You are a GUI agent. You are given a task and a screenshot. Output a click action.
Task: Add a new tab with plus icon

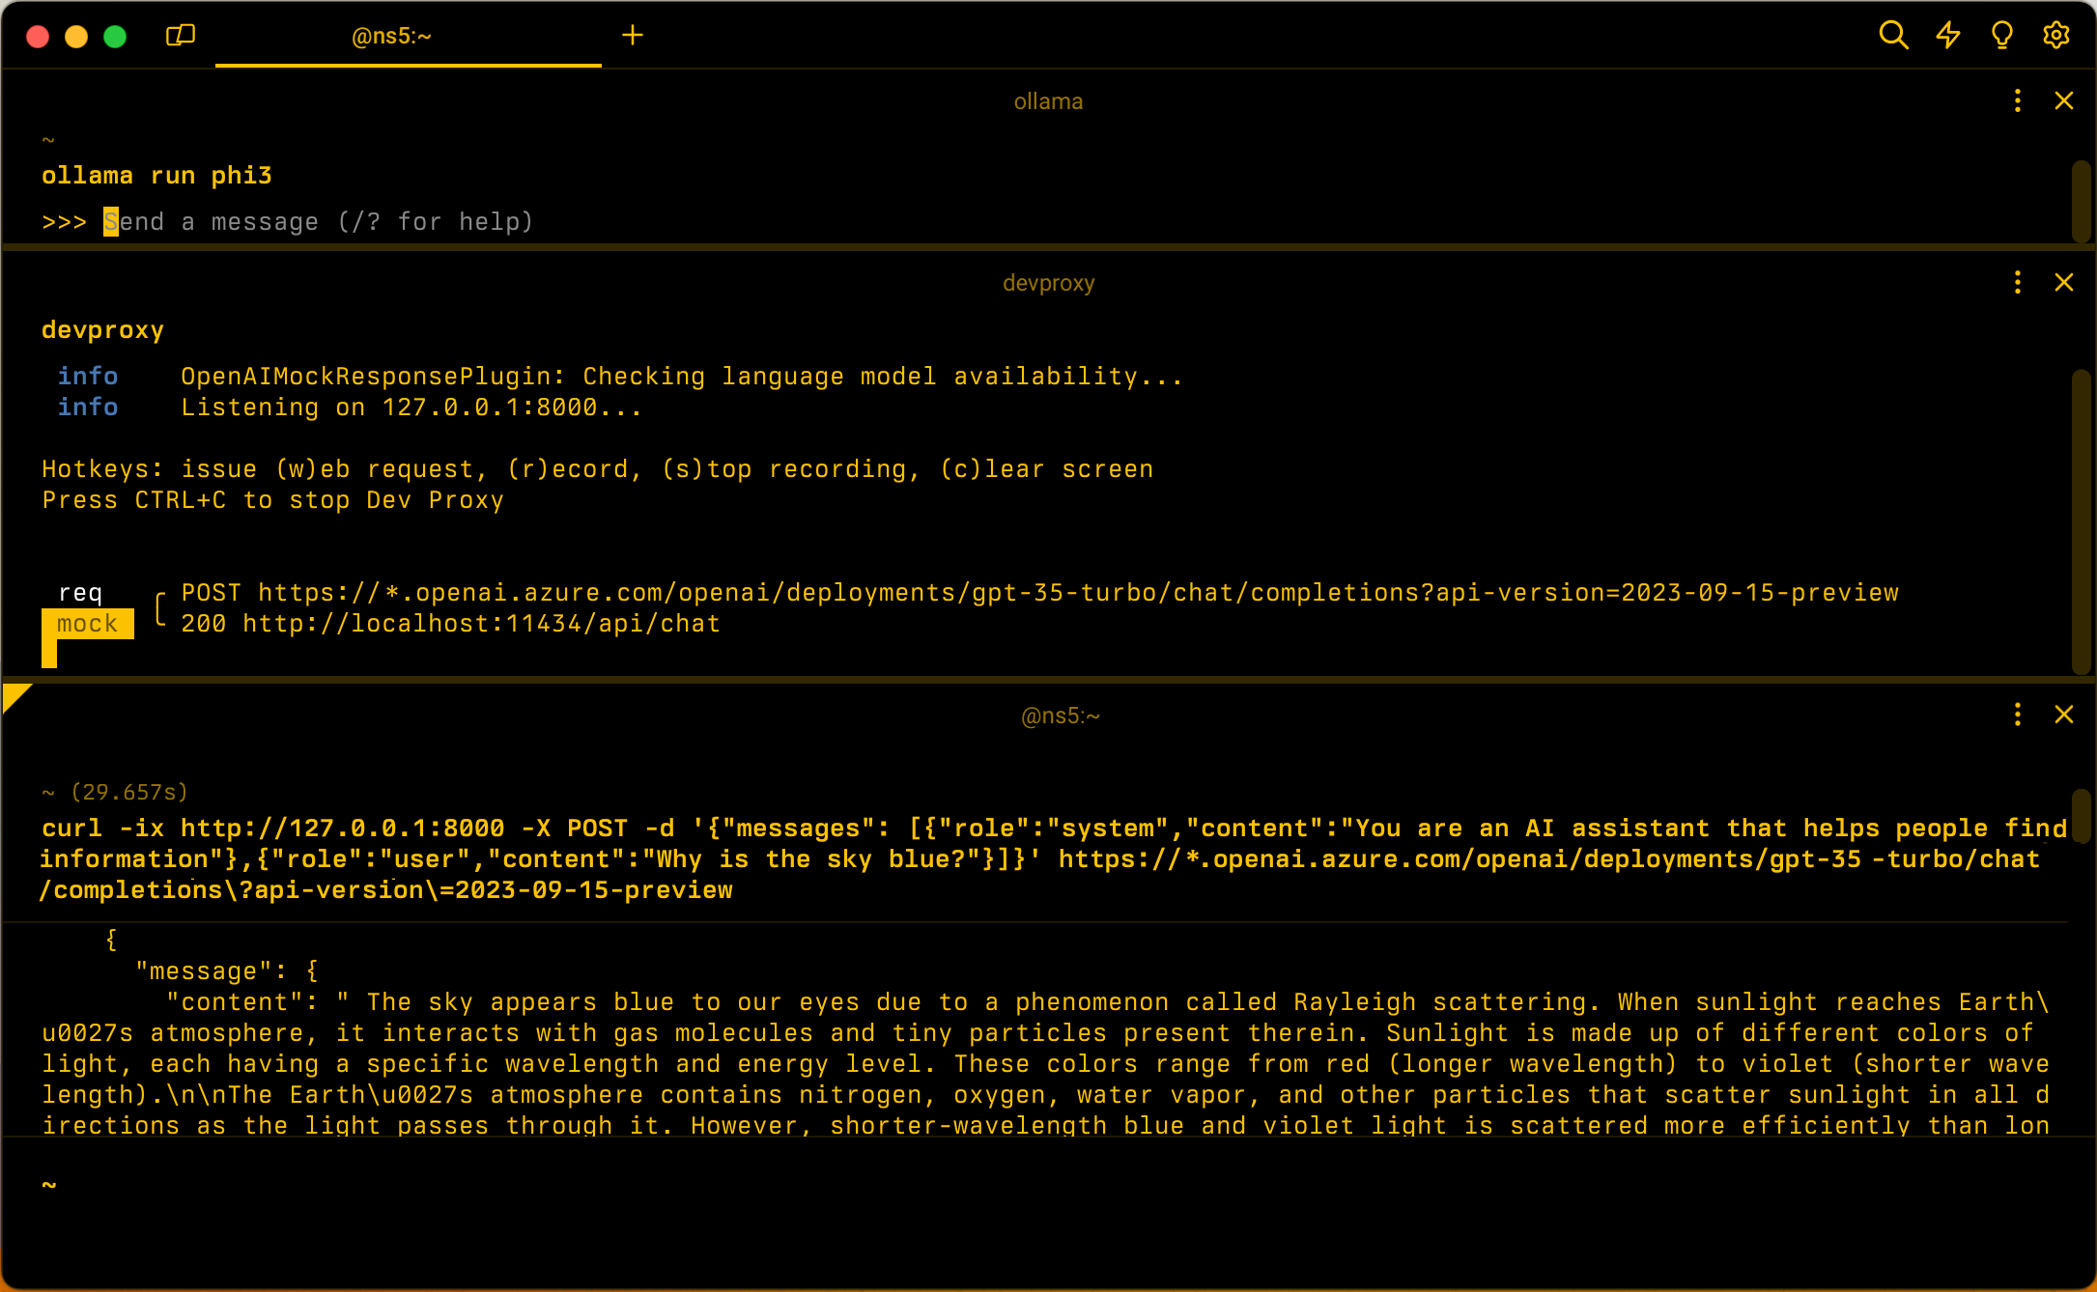tap(633, 36)
